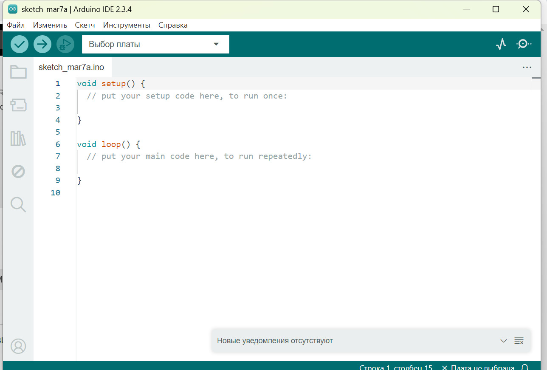Image resolution: width=547 pixels, height=370 pixels.
Task: Click the Upload arrow button
Action: point(42,44)
